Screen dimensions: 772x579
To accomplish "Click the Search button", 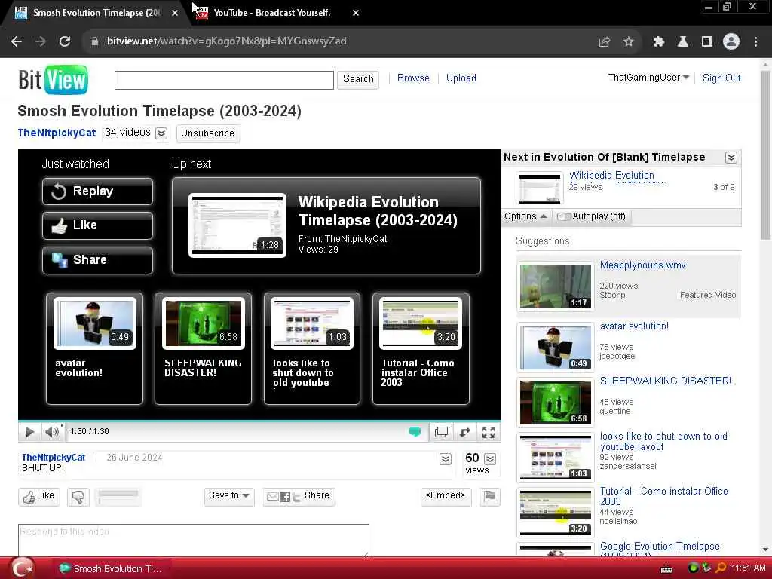I will [x=358, y=79].
